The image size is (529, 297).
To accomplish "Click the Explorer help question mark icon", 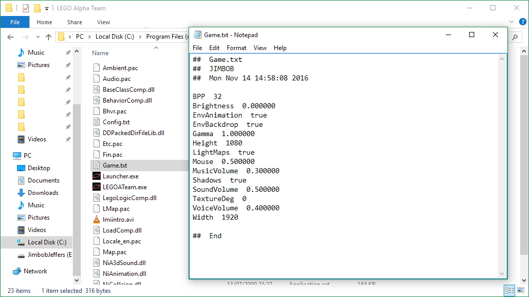I will click(x=522, y=22).
